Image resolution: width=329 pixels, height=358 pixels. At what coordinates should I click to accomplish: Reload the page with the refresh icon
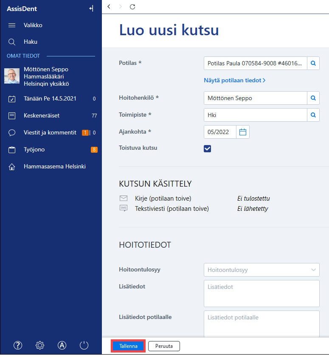pos(132,7)
